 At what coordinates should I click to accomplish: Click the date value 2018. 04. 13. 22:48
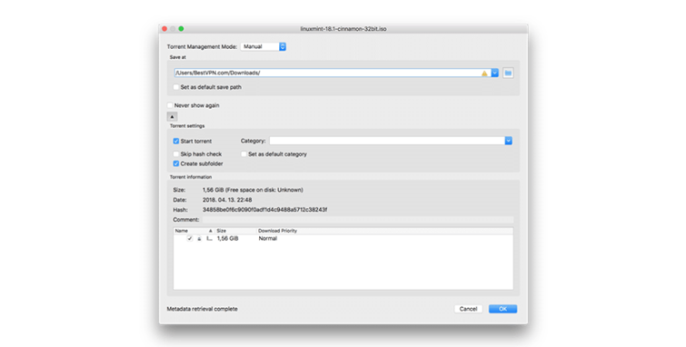[x=227, y=200]
